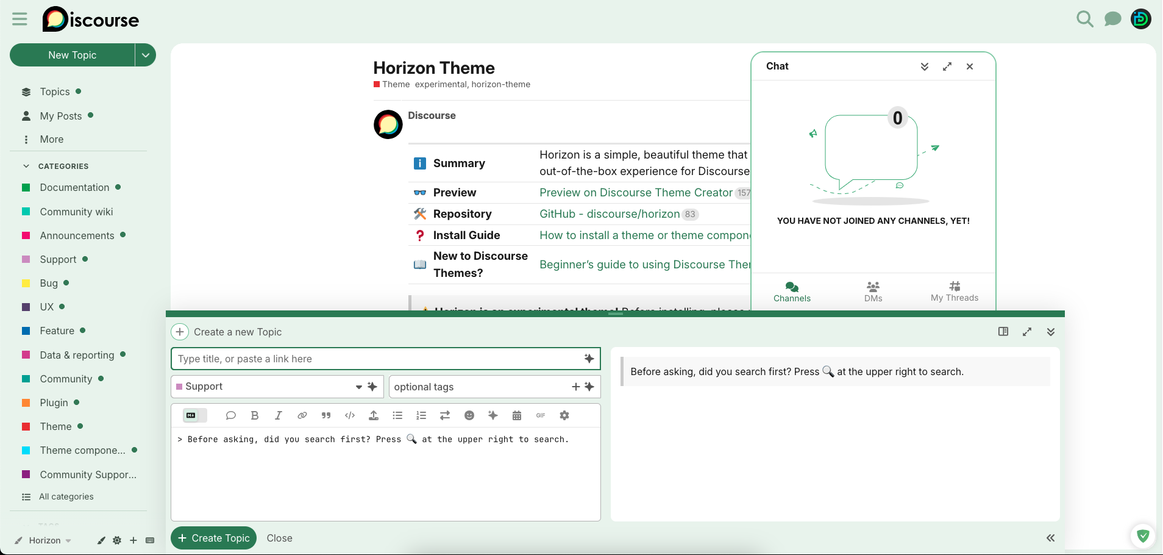Apply bold formatting in the composer
The height and width of the screenshot is (555, 1163).
click(x=255, y=415)
